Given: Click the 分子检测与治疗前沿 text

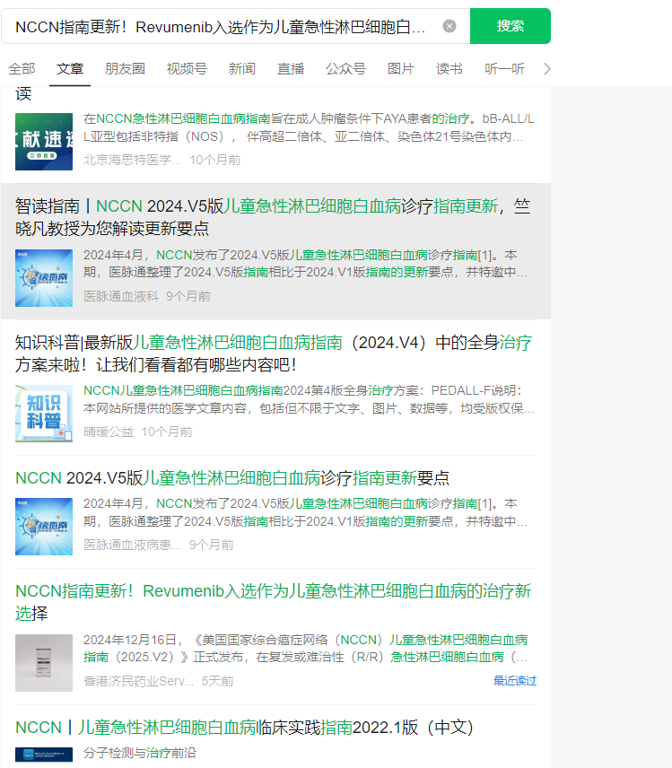Looking at the screenshot, I should (x=140, y=753).
